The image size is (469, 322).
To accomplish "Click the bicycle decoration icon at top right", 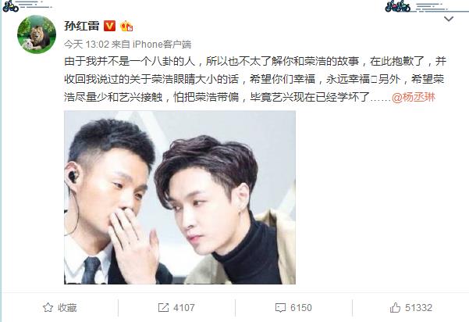I will (x=397, y=6).
